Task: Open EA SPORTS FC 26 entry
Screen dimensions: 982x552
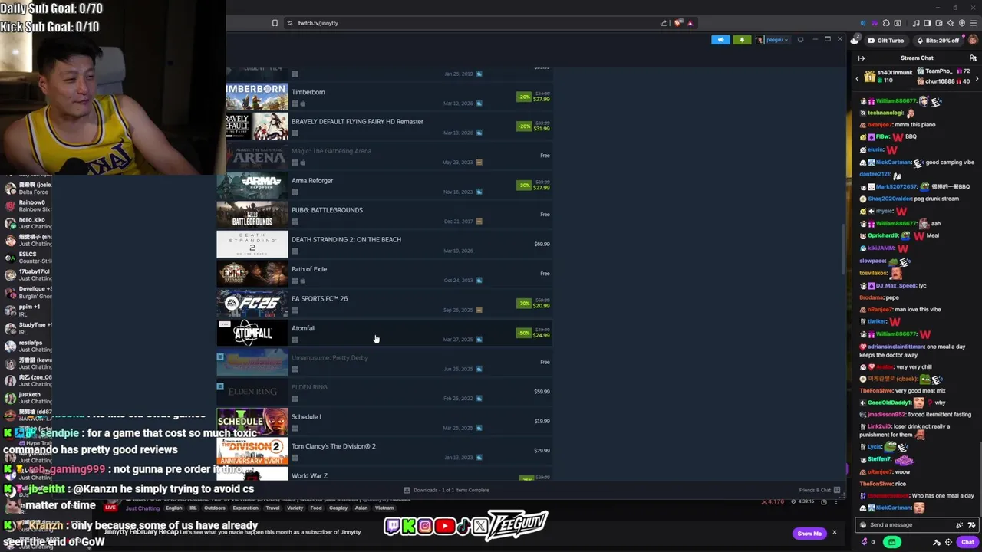Action: 384,304
